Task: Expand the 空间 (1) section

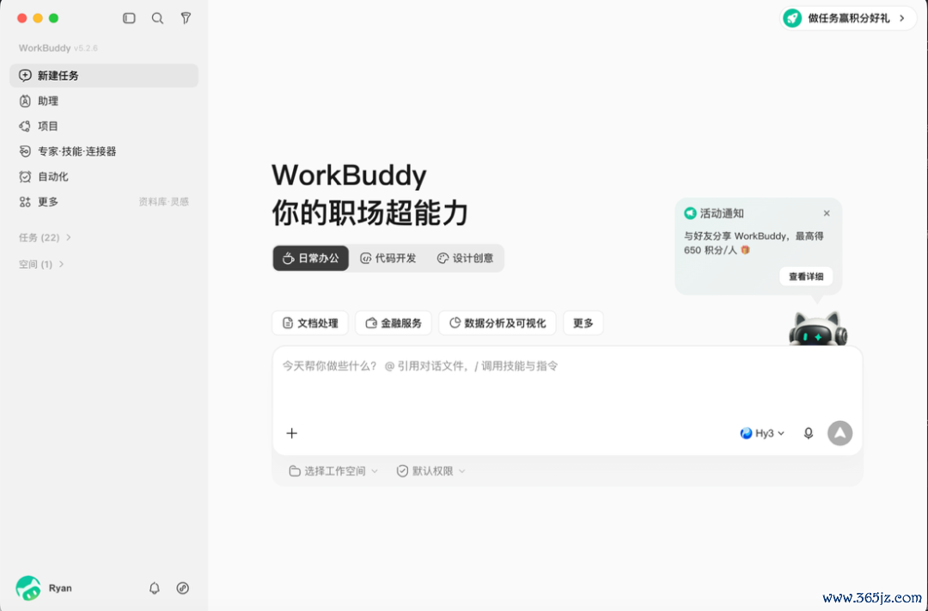Action: (x=41, y=264)
